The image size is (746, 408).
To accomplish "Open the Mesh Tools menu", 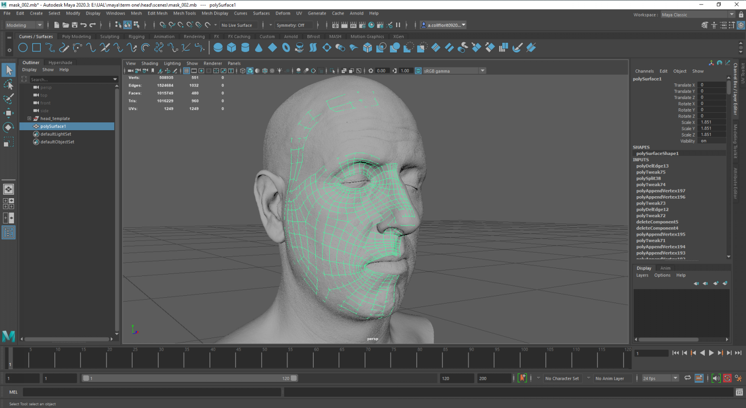I will click(x=185, y=13).
